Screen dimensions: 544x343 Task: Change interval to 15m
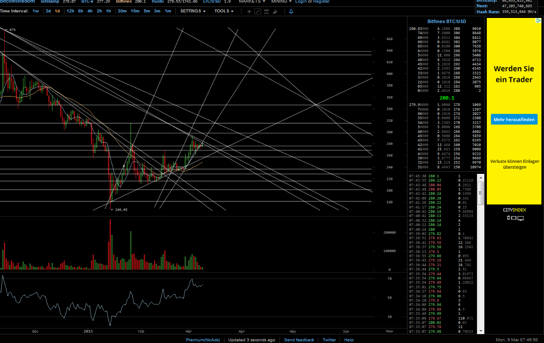click(135, 11)
